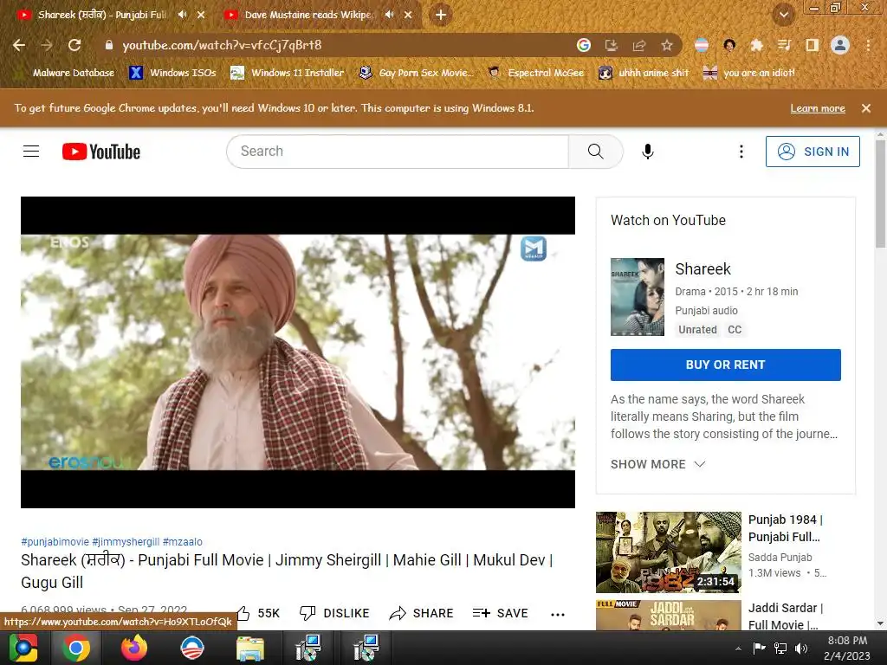Mute audio on Dave Mustaine tab

pyautogui.click(x=389, y=15)
